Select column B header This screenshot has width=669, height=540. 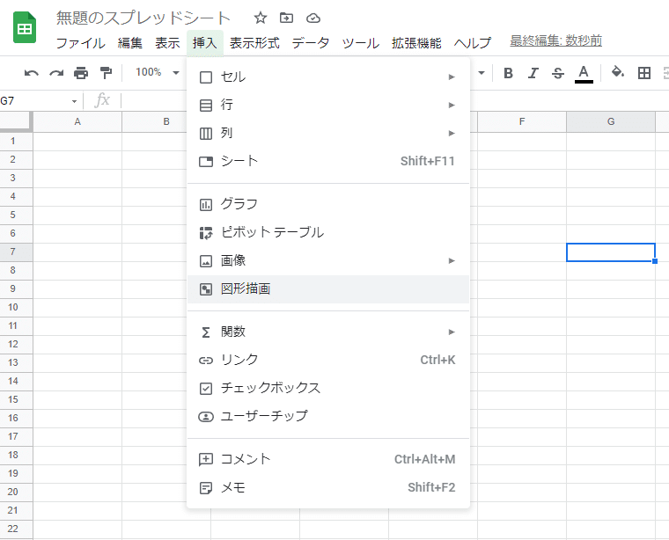click(166, 122)
